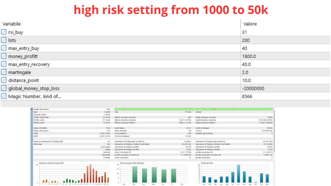Click the July bar in Entries per mesi chart
Image resolution: width=331 pixels, height=186 pixels.
click(238, 174)
